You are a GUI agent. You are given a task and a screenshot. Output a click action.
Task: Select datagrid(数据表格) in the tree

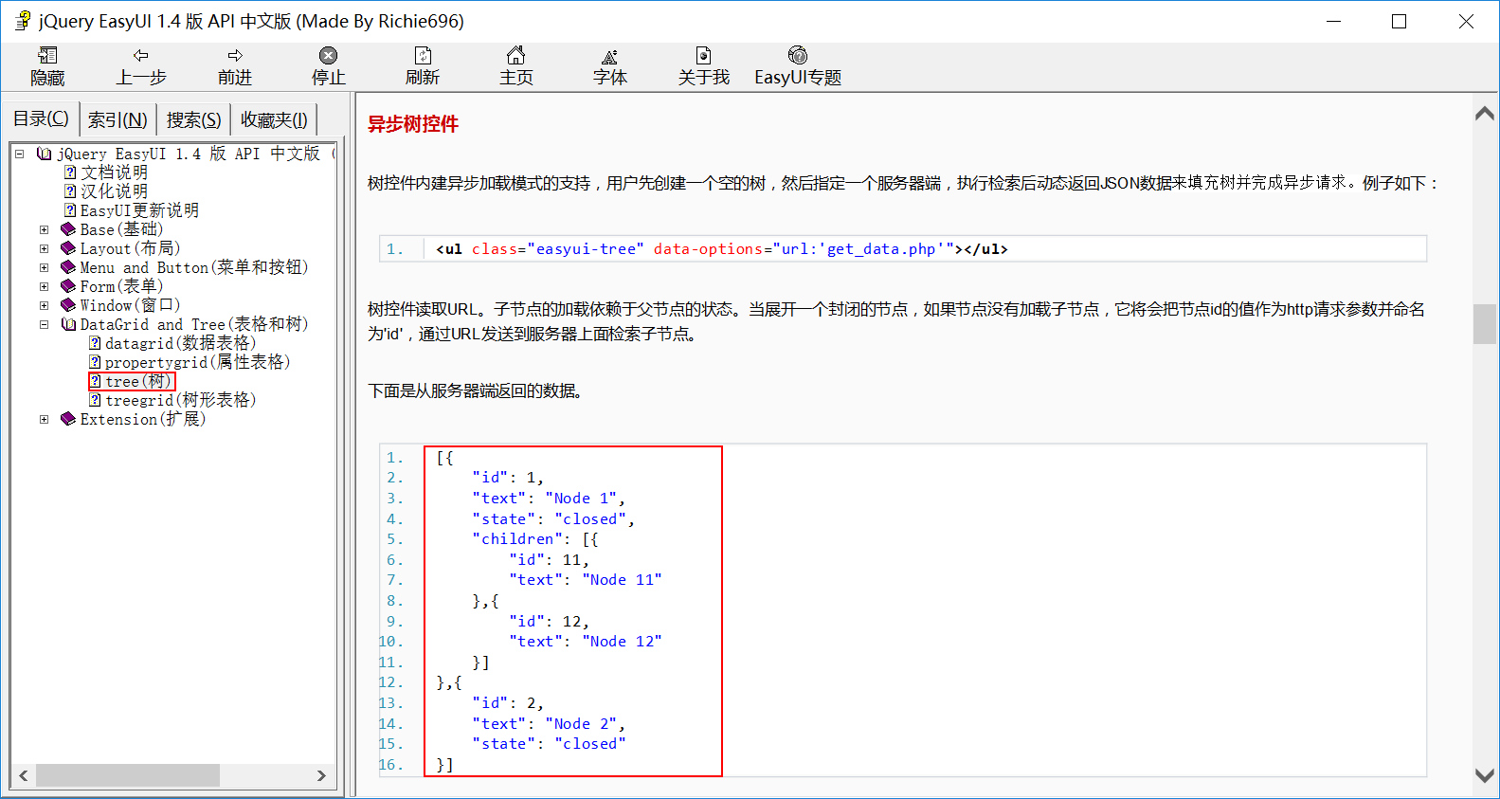point(180,343)
